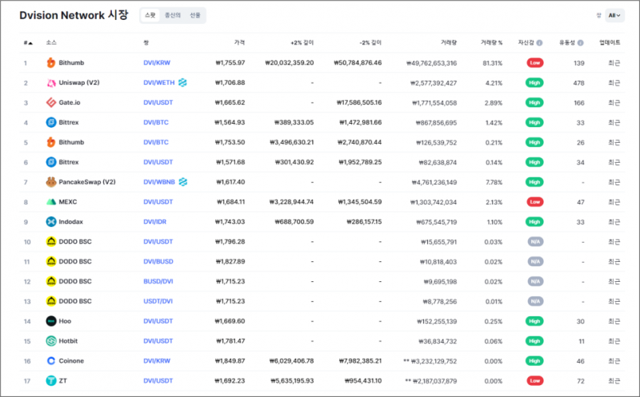Click the Hoo logo icon
Image resolution: width=640 pixels, height=397 pixels.
coord(51,321)
